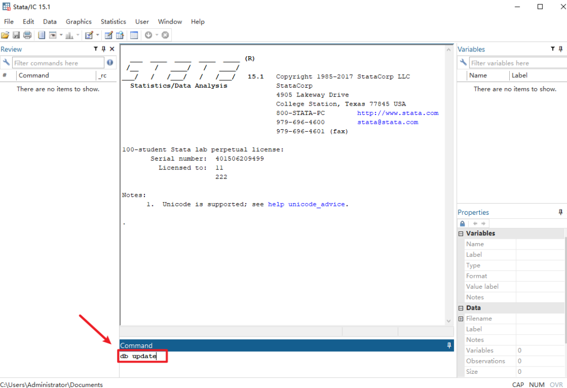
Task: Open the http://www.stata.com link
Action: 397,113
